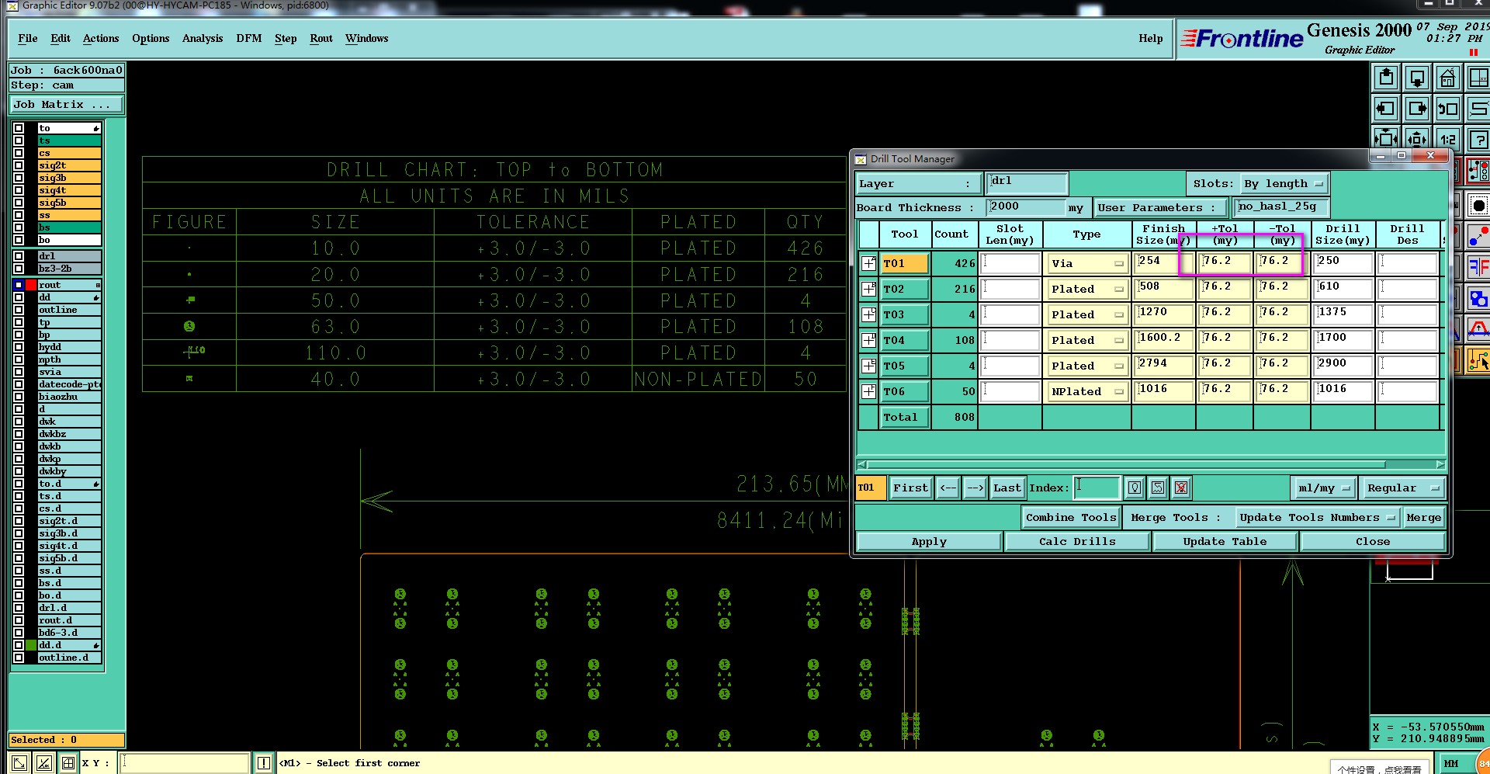Click the Job Matrix button

66,105
